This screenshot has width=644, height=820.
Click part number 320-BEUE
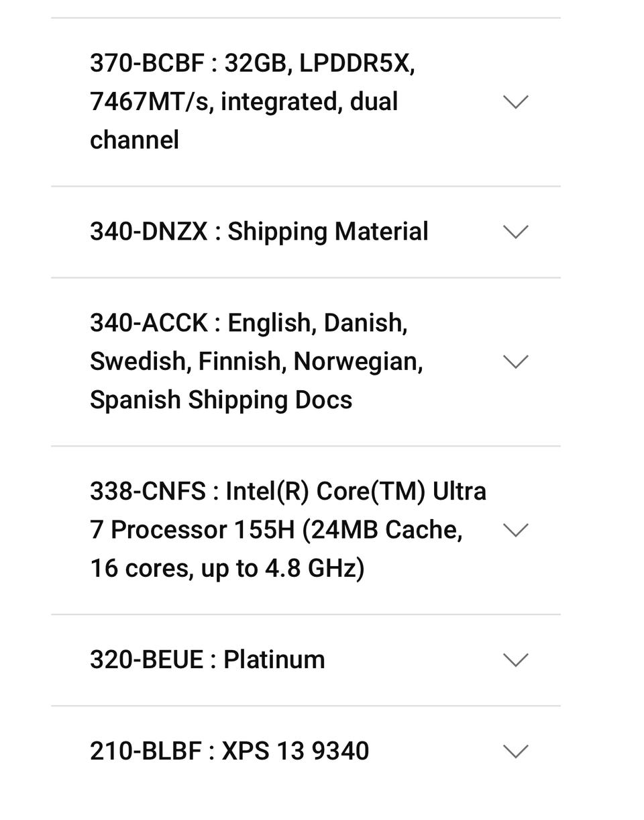147,659
